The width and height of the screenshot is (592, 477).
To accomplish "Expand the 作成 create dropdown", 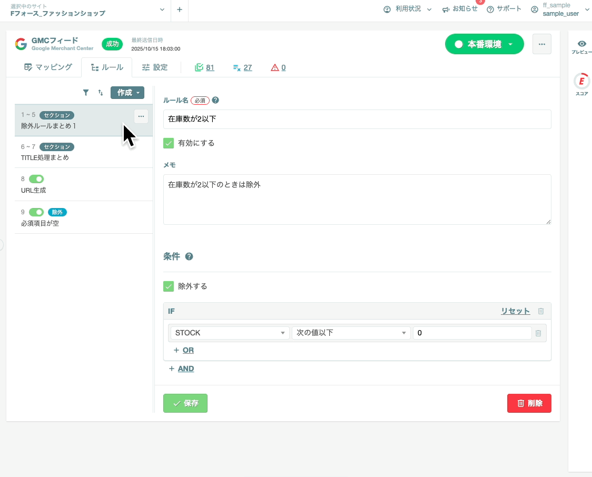I will pyautogui.click(x=127, y=93).
